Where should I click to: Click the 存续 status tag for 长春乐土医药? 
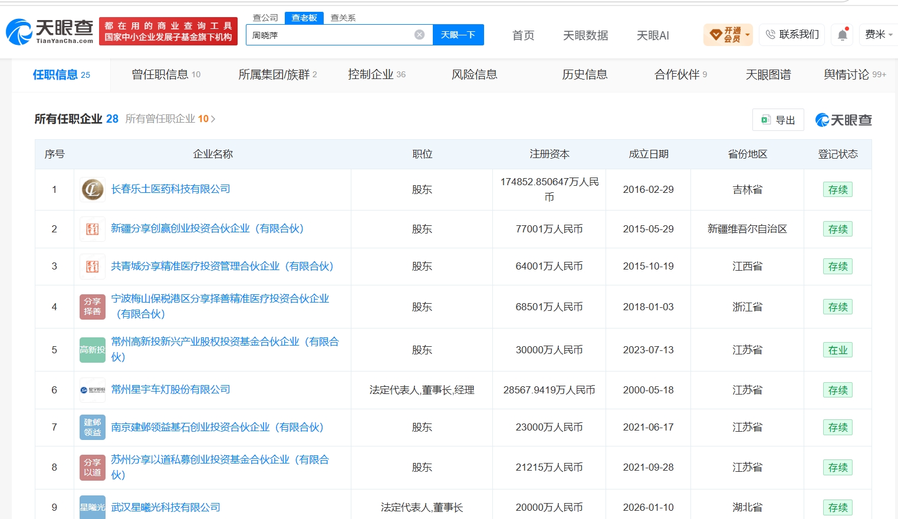coord(838,189)
